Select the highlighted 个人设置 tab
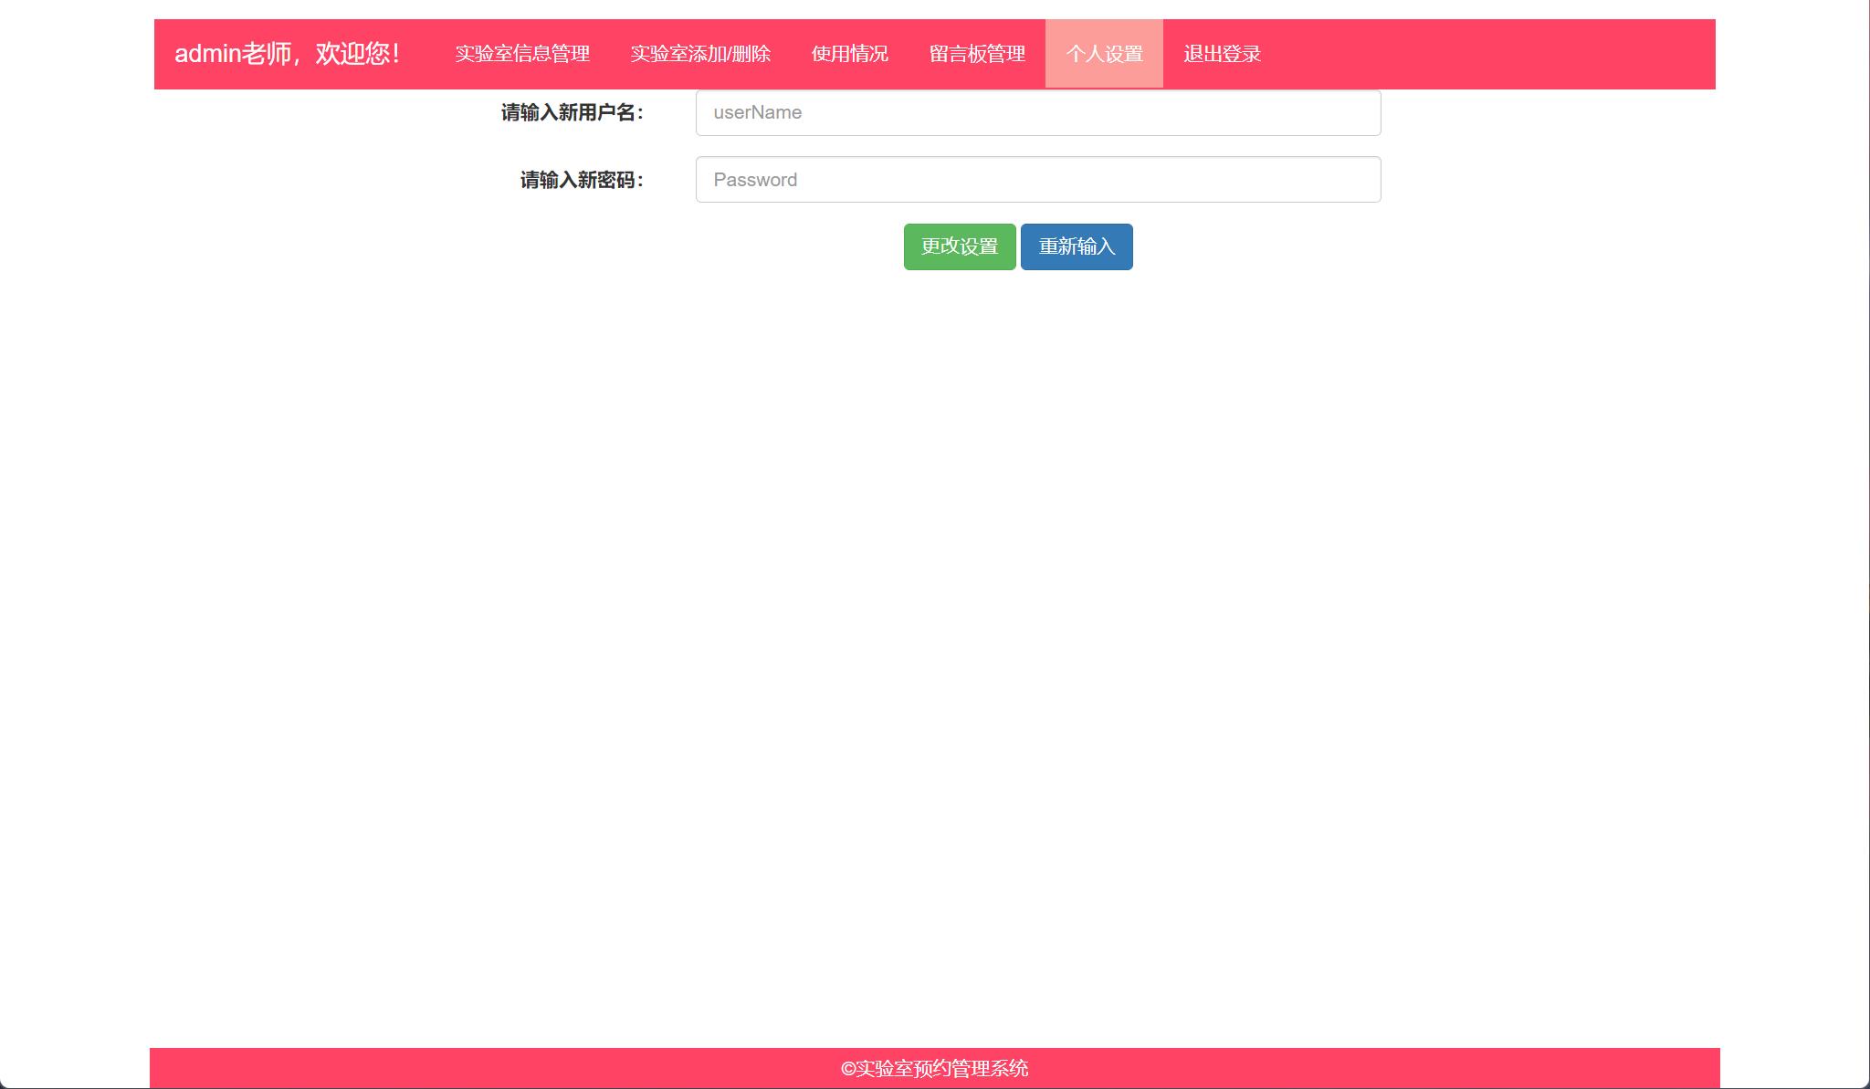 tap(1105, 53)
